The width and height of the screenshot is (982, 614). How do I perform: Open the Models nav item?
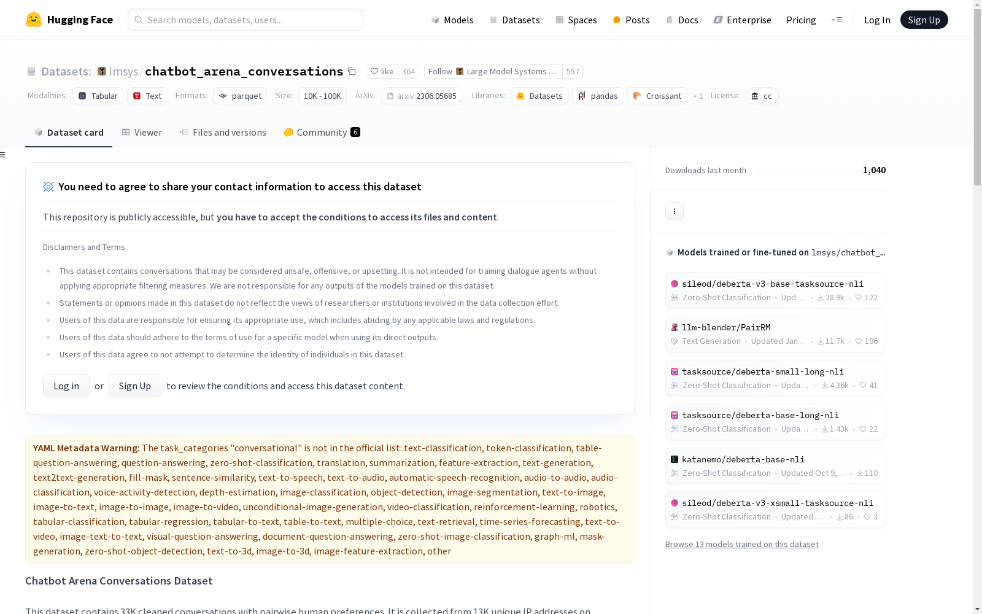click(x=452, y=20)
